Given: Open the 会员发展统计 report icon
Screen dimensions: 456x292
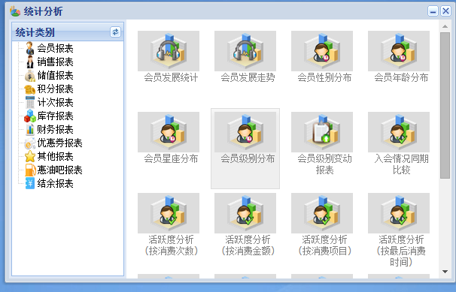Looking at the screenshot, I should (169, 51).
